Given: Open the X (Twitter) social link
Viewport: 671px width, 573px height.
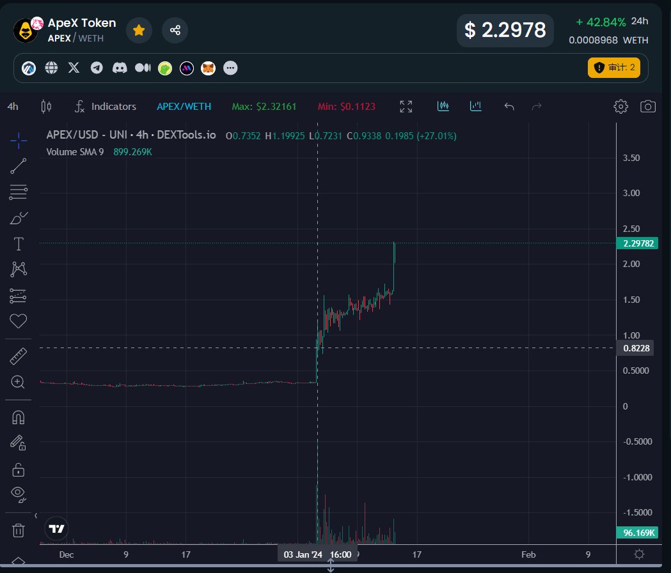Looking at the screenshot, I should point(74,68).
